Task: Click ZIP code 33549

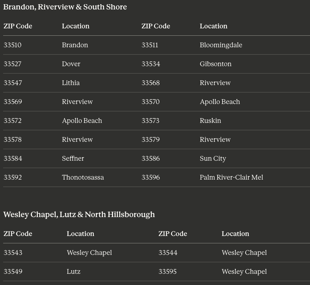Action: click(x=13, y=272)
